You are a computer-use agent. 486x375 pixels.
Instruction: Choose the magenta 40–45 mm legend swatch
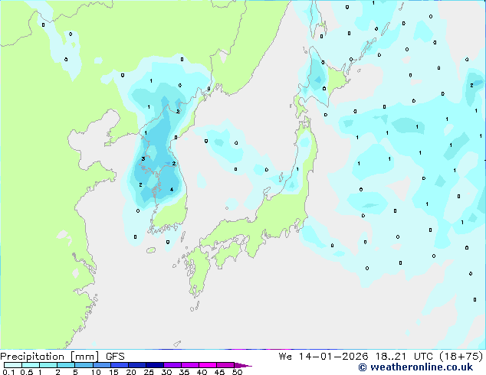(x=208, y=365)
